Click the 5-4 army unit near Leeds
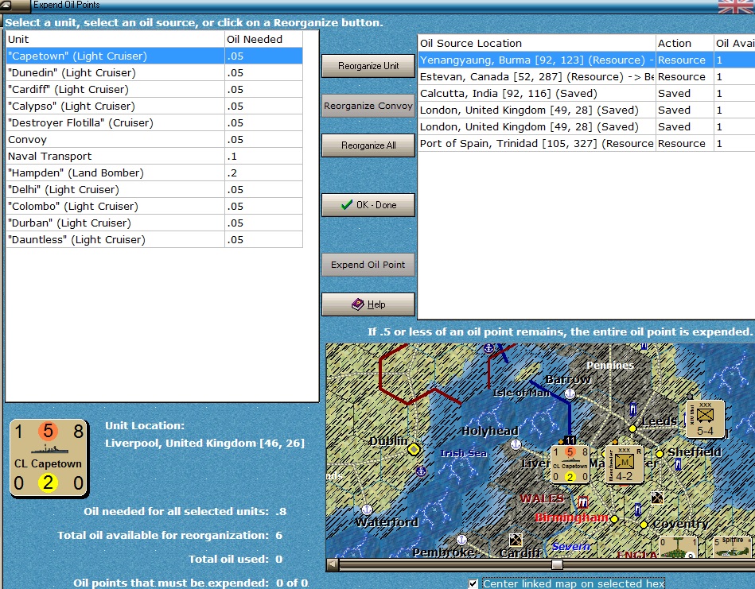 [705, 419]
